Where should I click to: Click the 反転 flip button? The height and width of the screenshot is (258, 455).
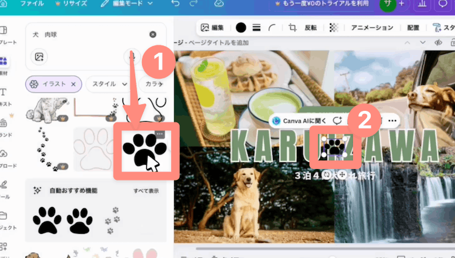pos(311,27)
